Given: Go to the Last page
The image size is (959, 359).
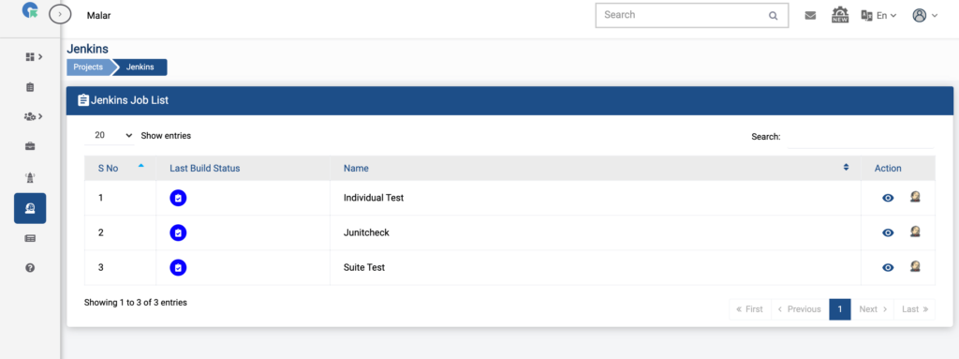Looking at the screenshot, I should coord(915,309).
